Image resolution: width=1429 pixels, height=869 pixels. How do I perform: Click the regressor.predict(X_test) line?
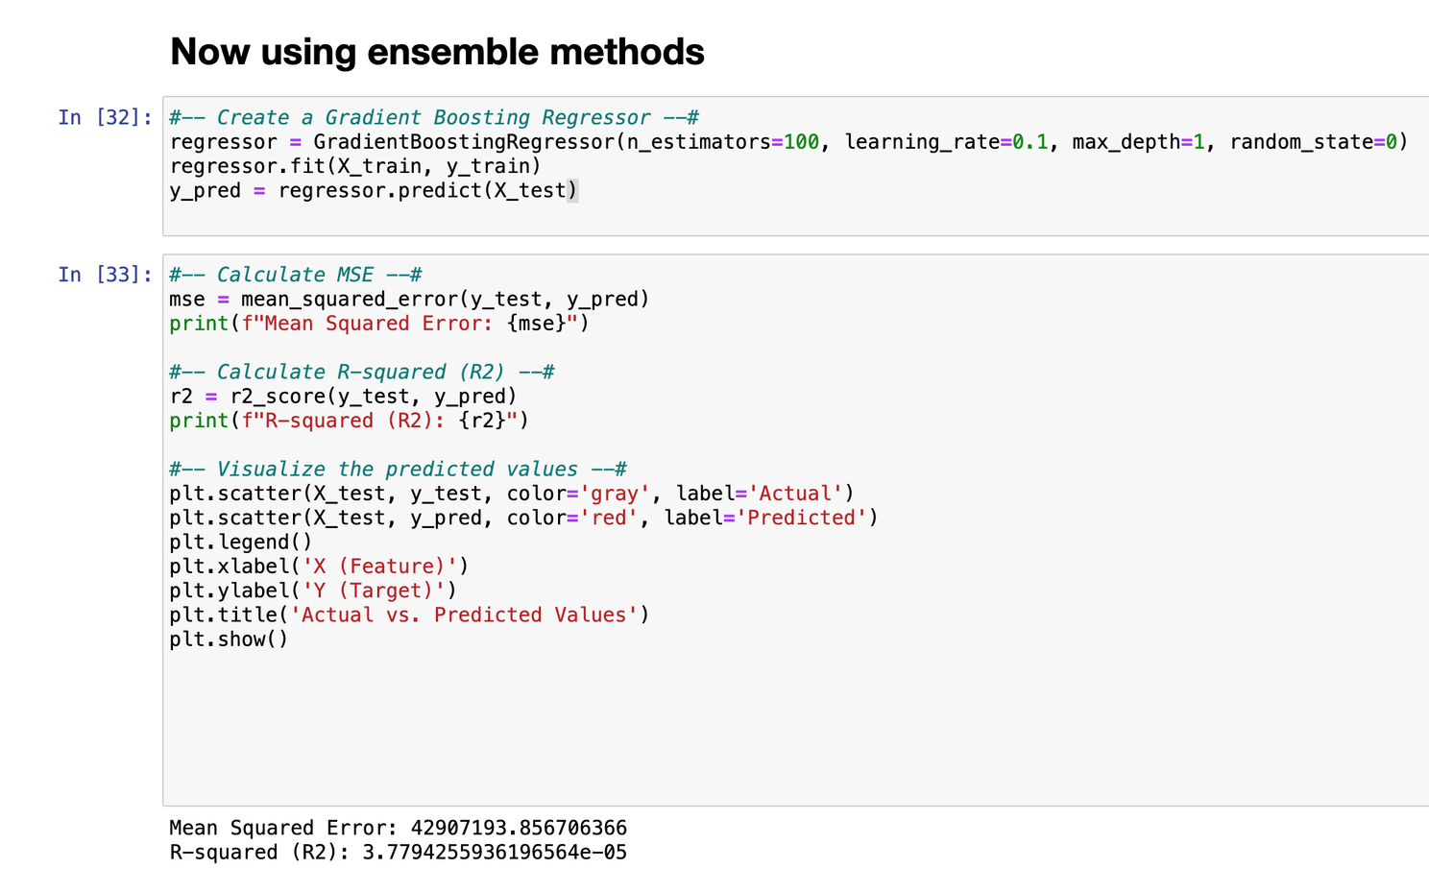point(374,190)
